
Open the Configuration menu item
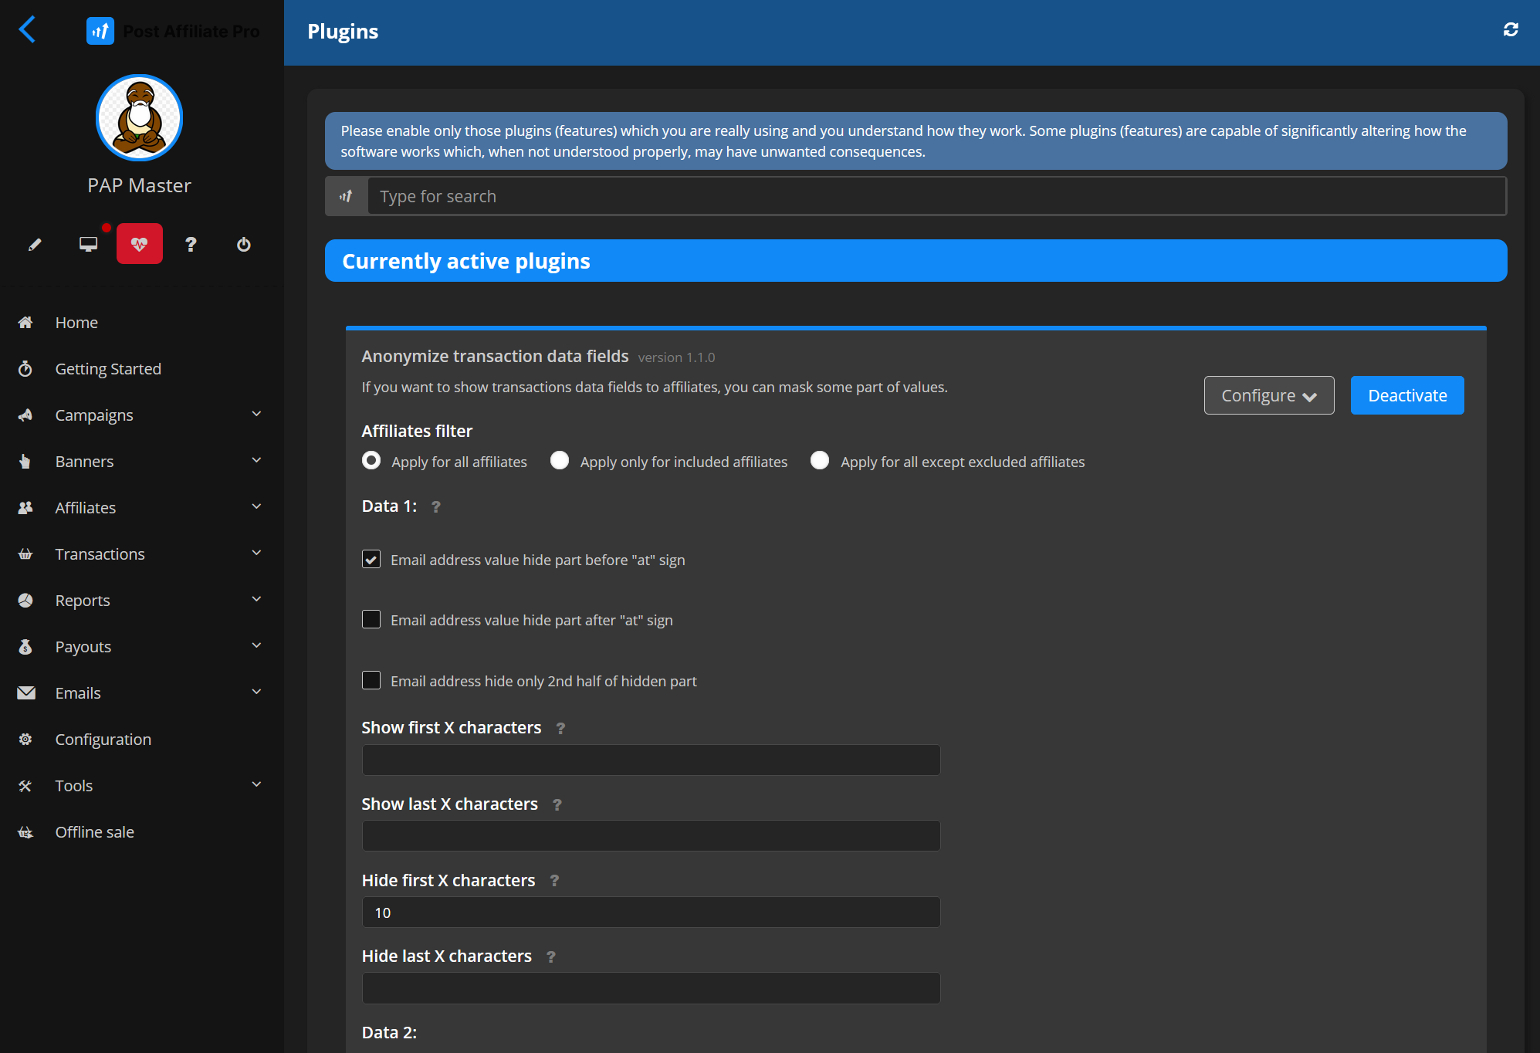coord(103,740)
